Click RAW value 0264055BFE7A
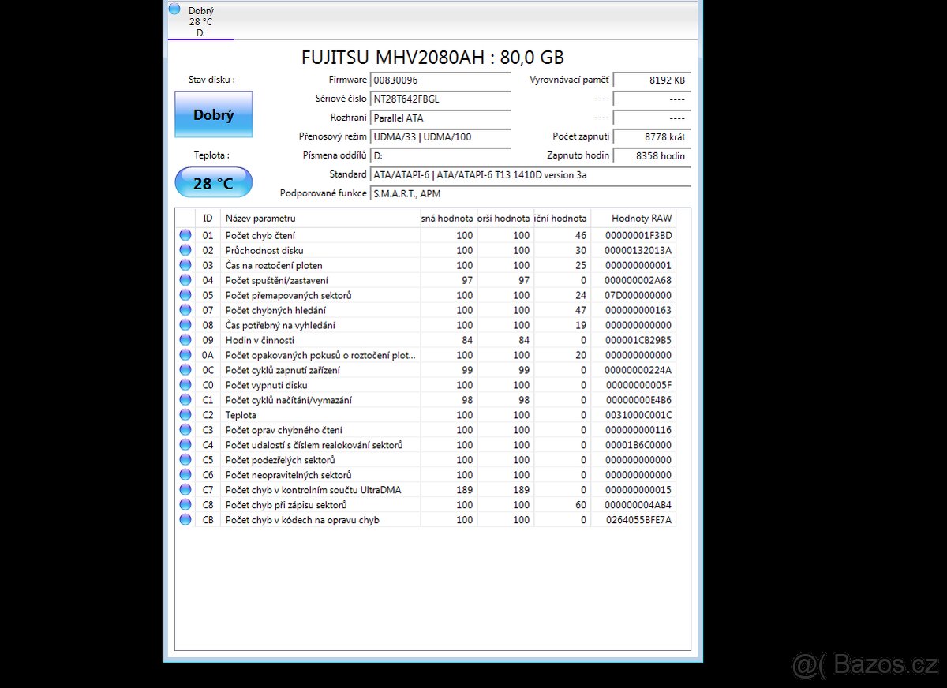 (638, 521)
